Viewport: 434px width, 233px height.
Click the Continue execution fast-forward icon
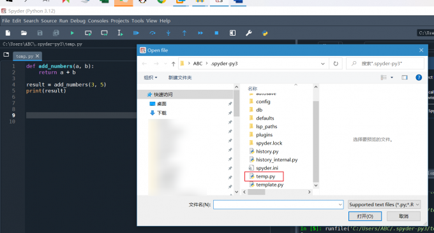pyautogui.click(x=200, y=33)
